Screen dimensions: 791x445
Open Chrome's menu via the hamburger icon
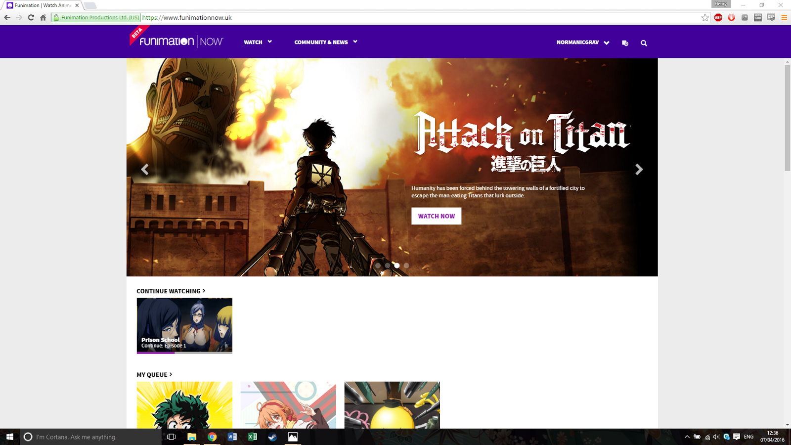784,17
